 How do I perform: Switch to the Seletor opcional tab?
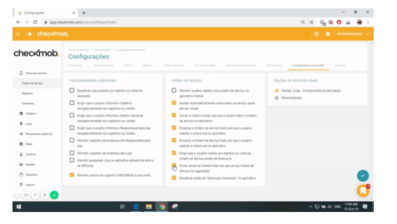coord(174,65)
